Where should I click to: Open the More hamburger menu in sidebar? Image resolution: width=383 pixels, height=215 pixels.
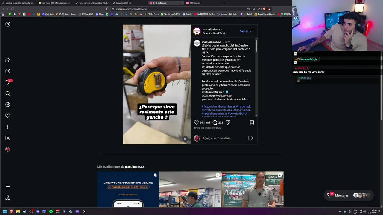pyautogui.click(x=8, y=187)
